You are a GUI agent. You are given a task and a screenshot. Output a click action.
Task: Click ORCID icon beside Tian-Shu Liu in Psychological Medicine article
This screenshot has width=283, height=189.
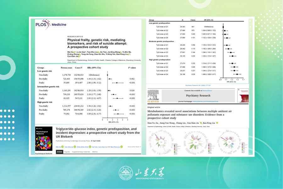(x=75, y=147)
